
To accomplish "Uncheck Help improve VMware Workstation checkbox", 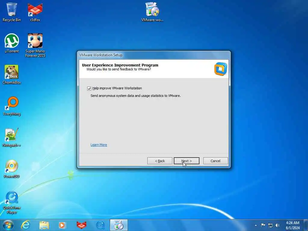I will [89, 88].
